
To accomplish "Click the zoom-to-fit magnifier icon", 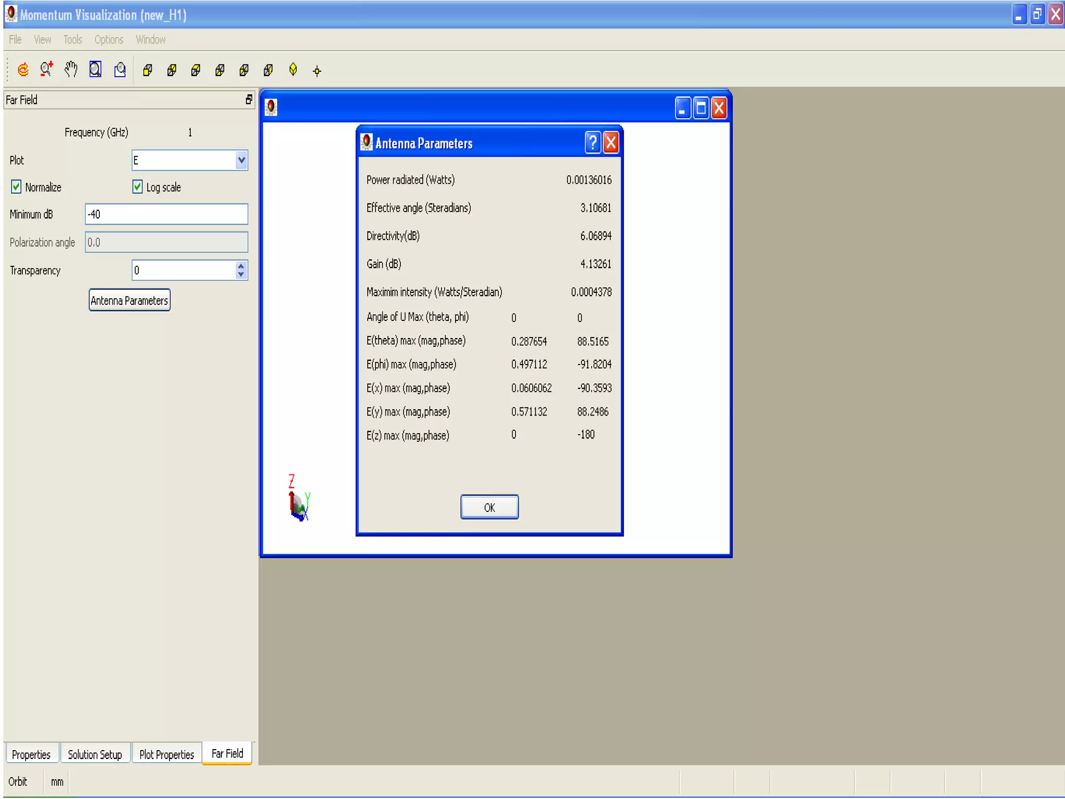I will click(x=95, y=70).
